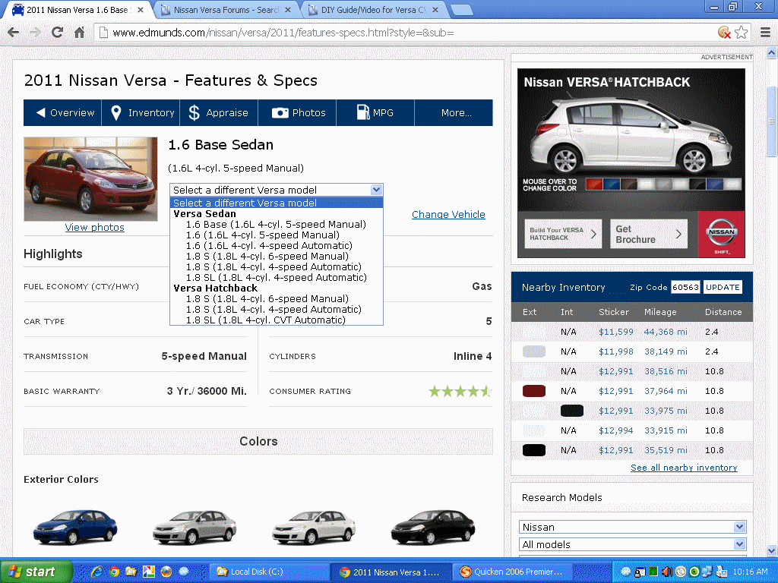Viewport: 778px width, 583px height.
Task: Select 1.6 Base 5-speed Manual sedan option
Action: [x=276, y=225]
